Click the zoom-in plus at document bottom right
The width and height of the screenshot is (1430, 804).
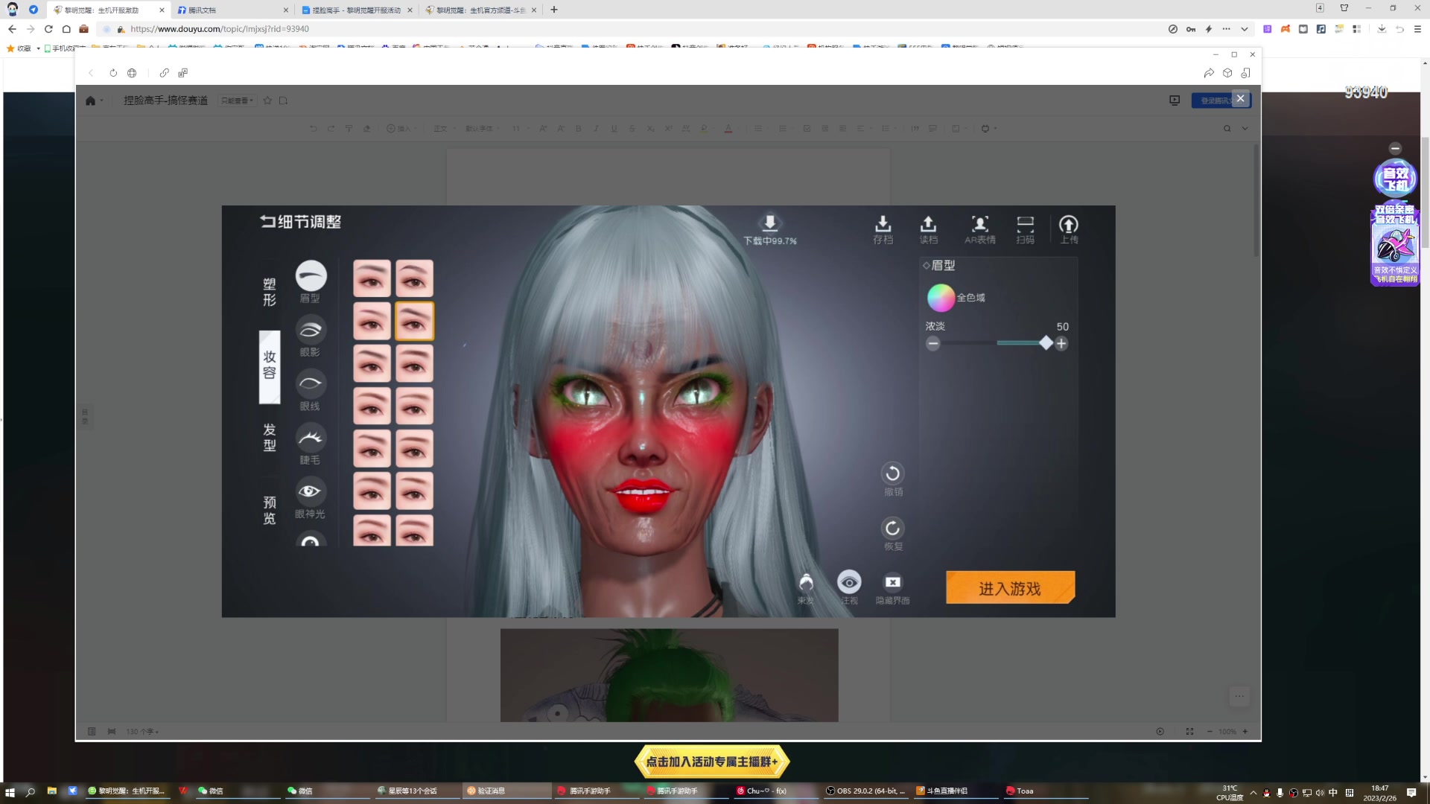[x=1245, y=732]
